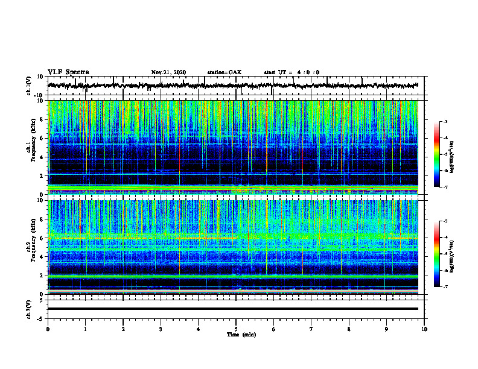Screen dimensions: 478x369
Task: Click the ch.1 colorbar 'log(PSD)' label
Action: [452, 157]
